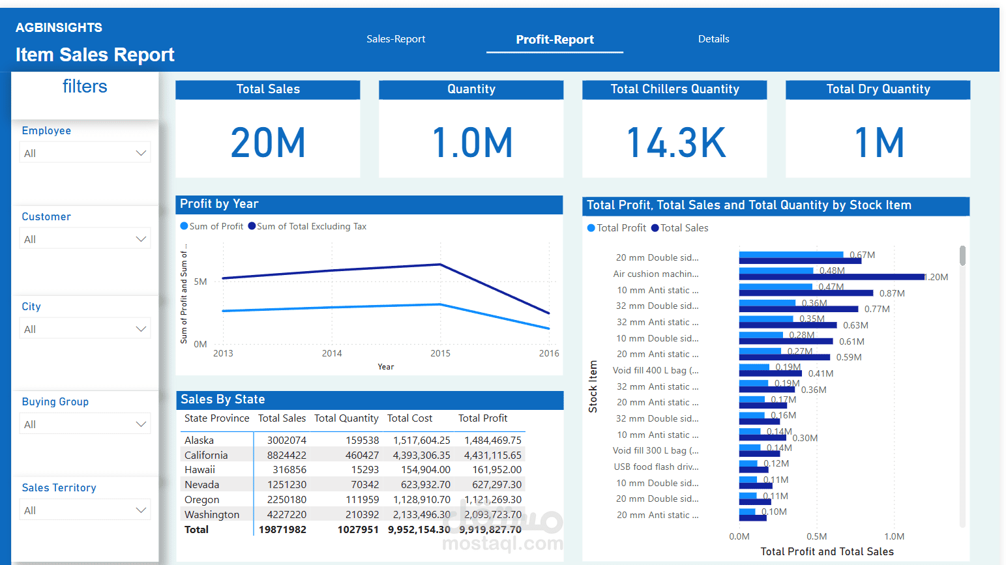Click the Air cushion machine bar label
This screenshot has width=1006, height=565.
655,274
